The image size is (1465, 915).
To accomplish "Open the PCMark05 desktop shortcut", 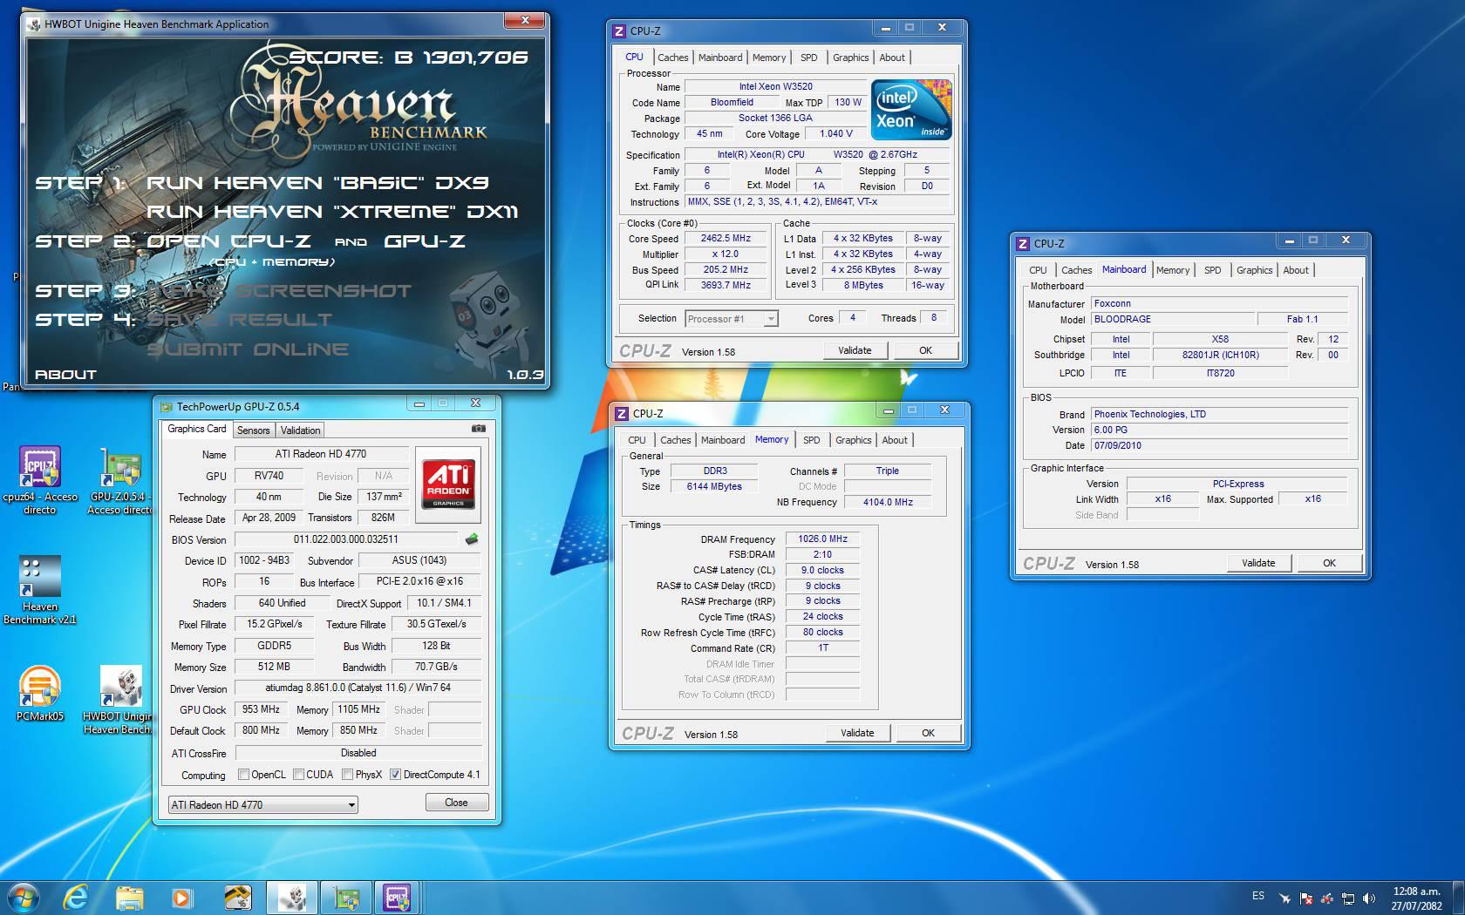I will click(40, 694).
